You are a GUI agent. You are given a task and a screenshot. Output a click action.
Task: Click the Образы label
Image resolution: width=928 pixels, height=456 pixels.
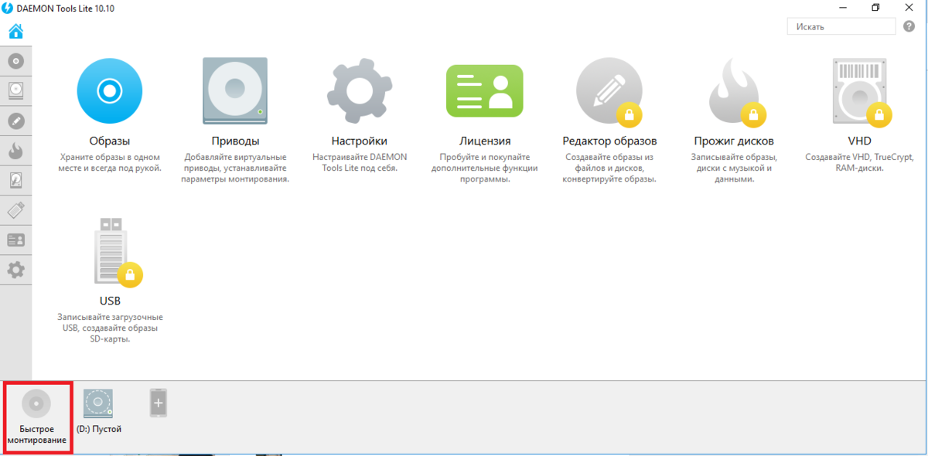(110, 141)
